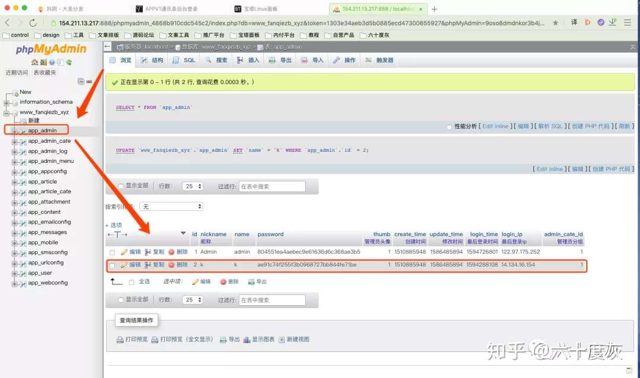Click the browser address bar URL

(x=301, y=23)
